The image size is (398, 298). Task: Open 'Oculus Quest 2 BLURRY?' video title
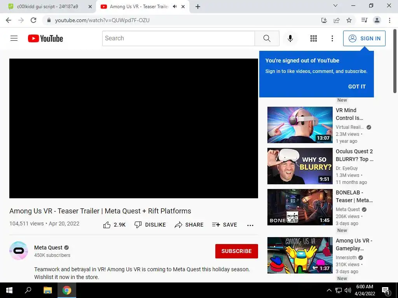[354, 155]
